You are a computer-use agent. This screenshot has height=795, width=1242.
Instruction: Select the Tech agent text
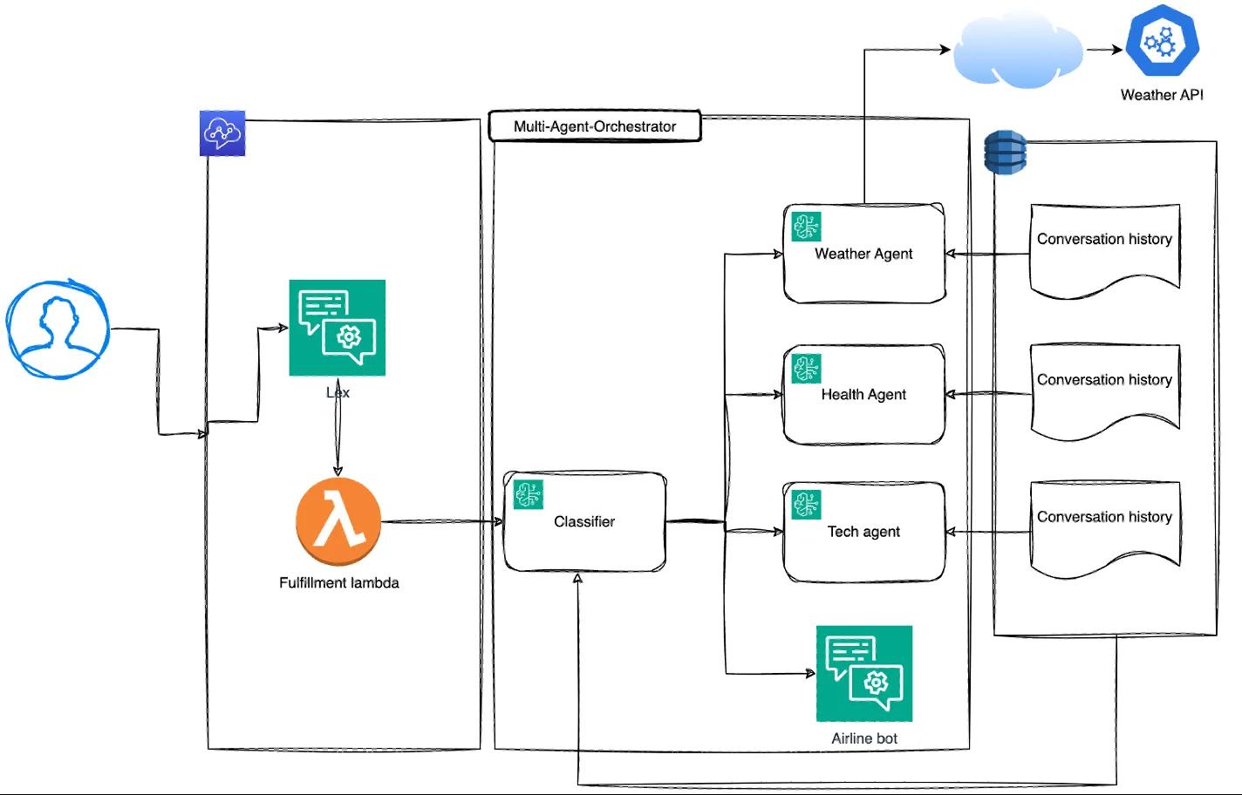click(x=863, y=532)
